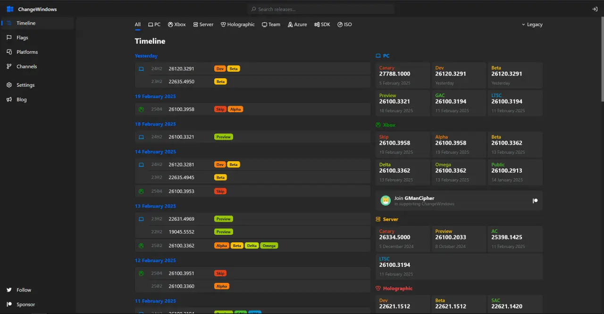Open Server AC card 25398.1425

tap(515, 239)
